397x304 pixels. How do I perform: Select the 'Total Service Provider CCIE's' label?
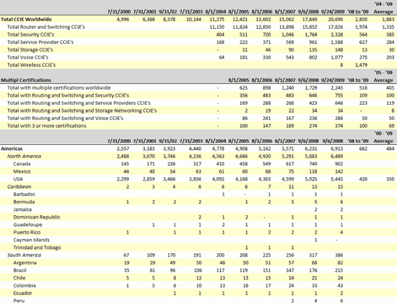(41, 42)
